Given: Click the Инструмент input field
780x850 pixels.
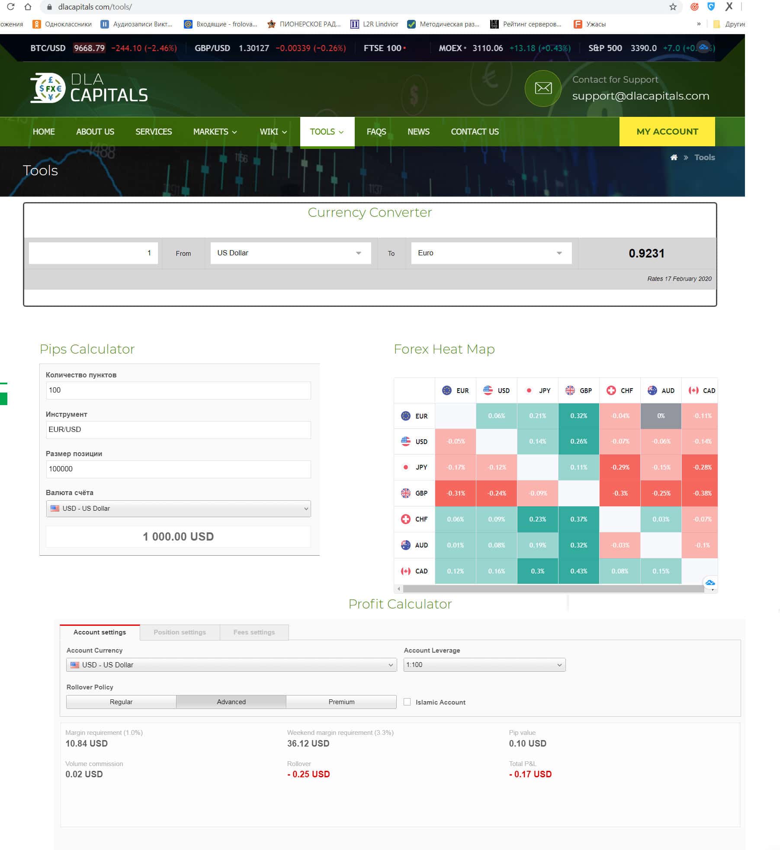Looking at the screenshot, I should pyautogui.click(x=178, y=430).
